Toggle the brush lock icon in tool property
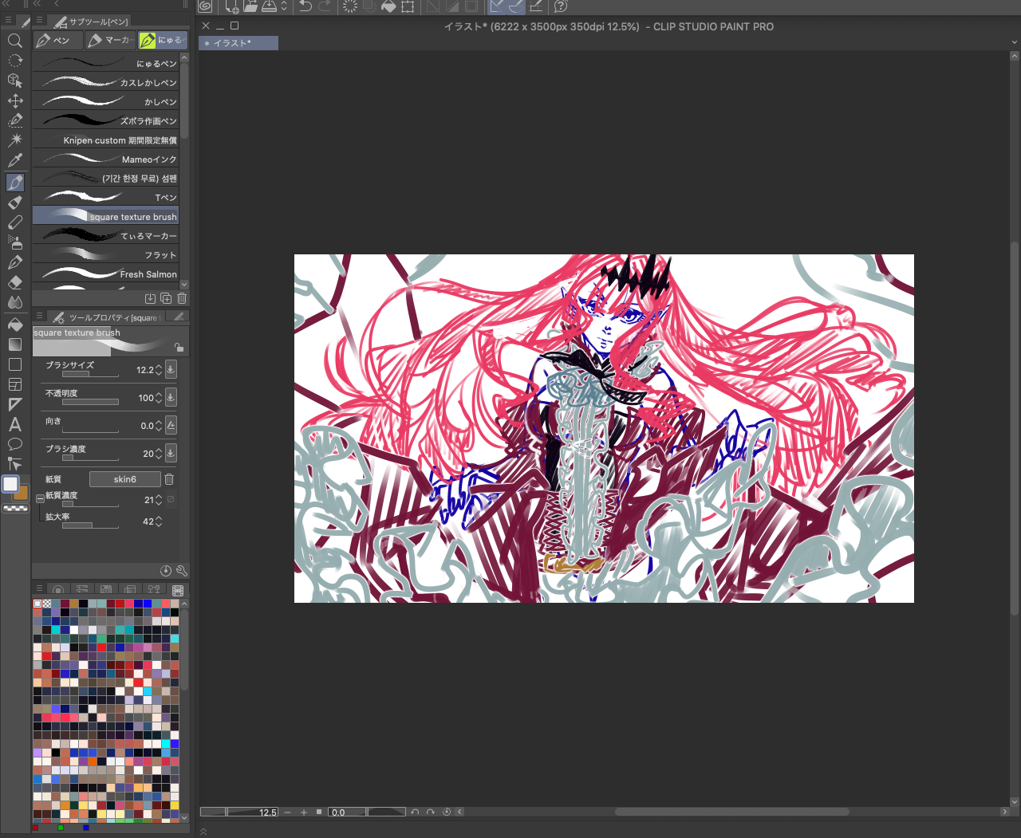This screenshot has height=838, width=1021. 179,347
